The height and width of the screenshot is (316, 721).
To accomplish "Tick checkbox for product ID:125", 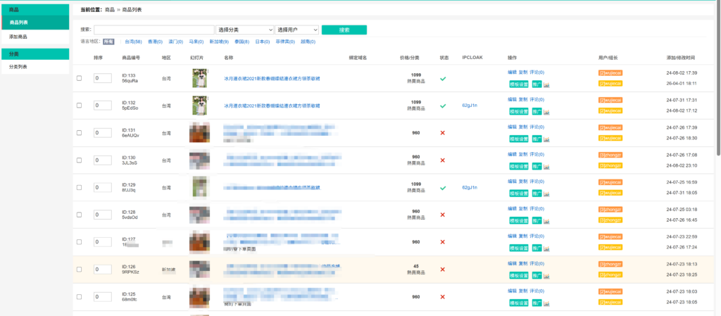I will point(79,297).
